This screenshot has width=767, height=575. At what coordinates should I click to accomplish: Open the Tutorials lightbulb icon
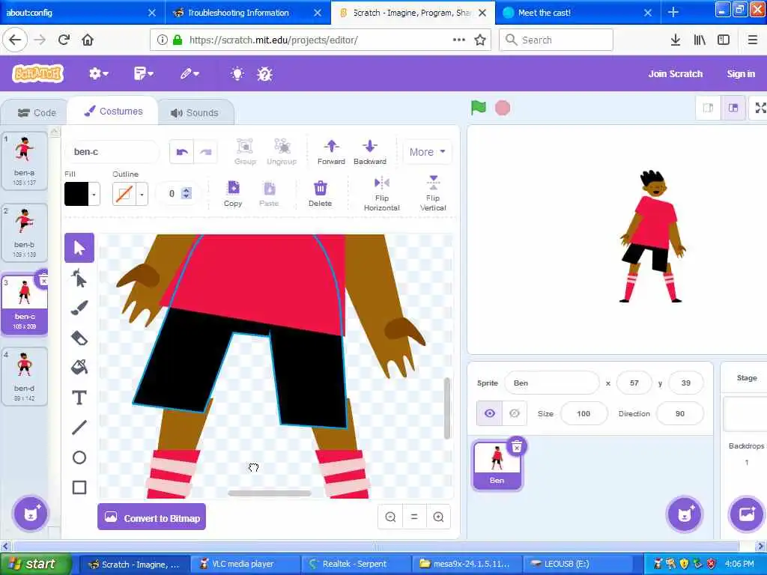pyautogui.click(x=237, y=74)
